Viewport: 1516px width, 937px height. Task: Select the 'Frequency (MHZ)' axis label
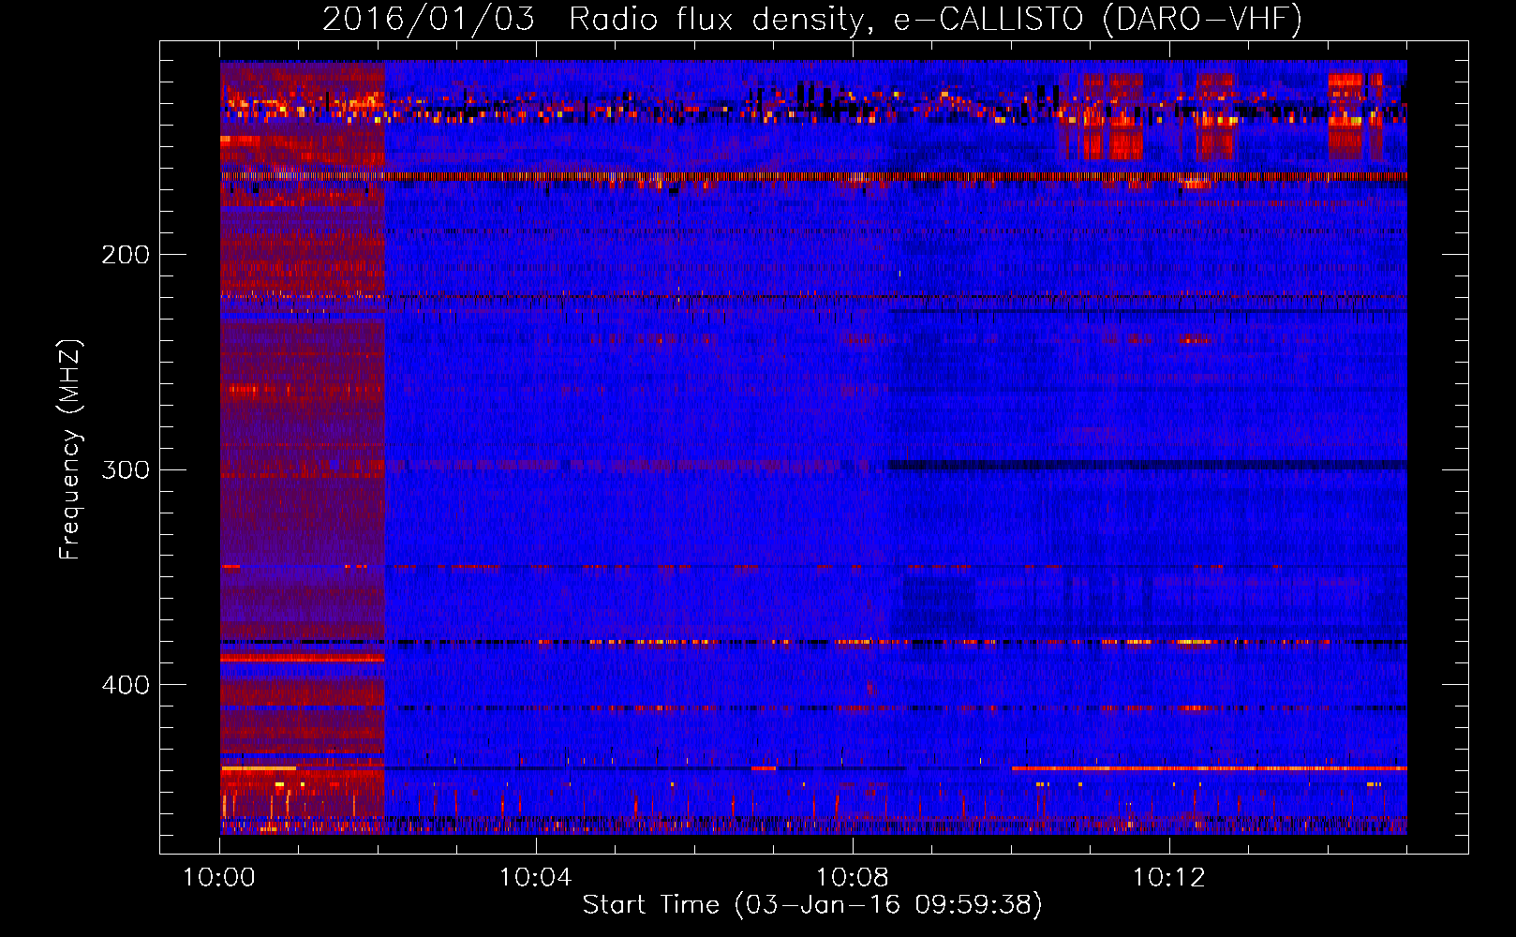tap(70, 450)
